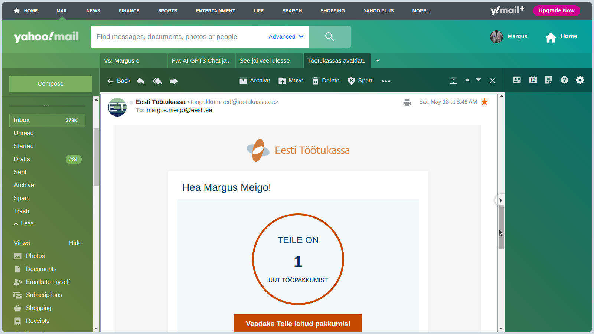This screenshot has width=594, height=334.
Task: Click the sidebar vertical scrollbar thumb
Action: tap(96, 157)
